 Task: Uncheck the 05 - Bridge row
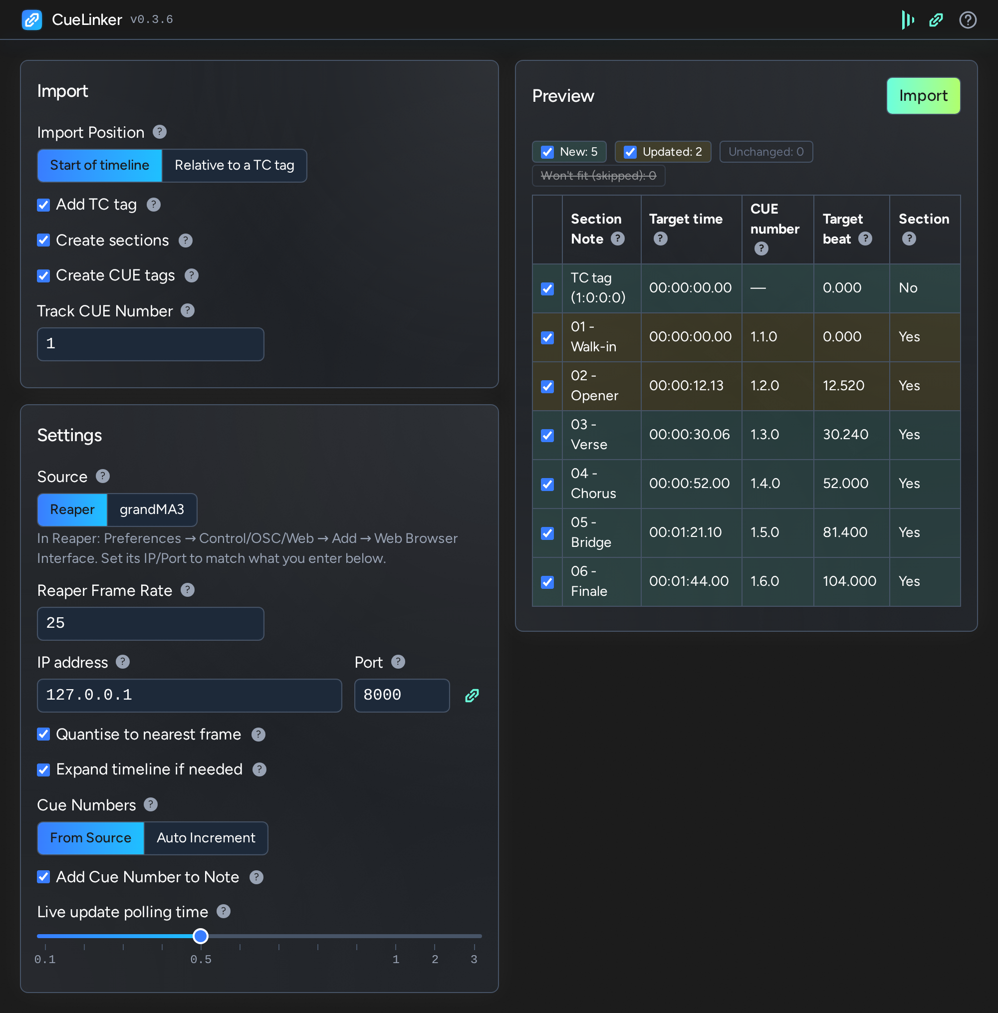[x=547, y=533]
